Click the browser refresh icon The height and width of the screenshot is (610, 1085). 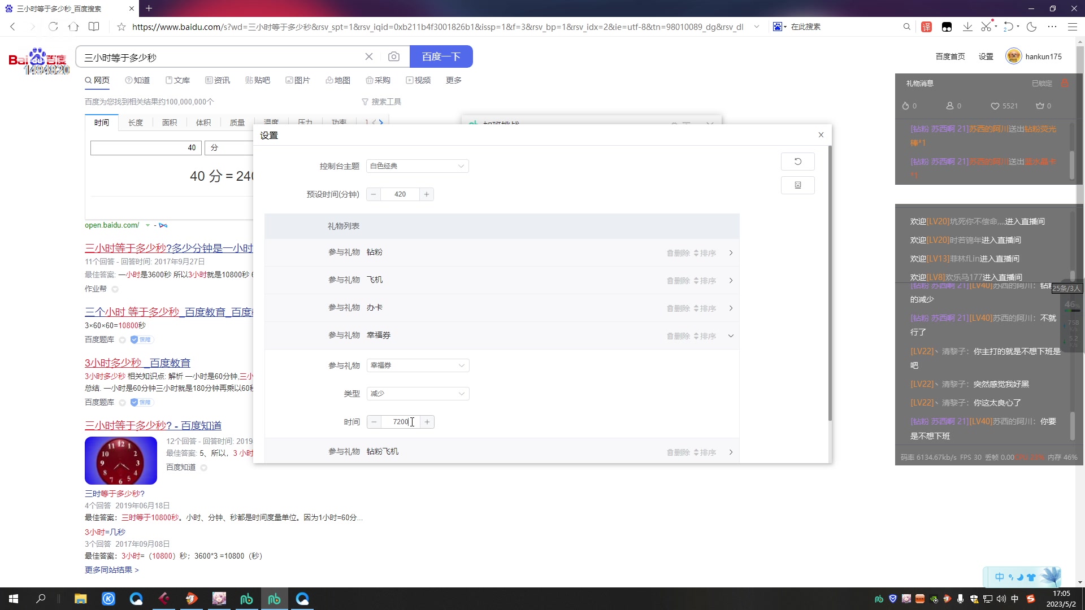pos(53,27)
